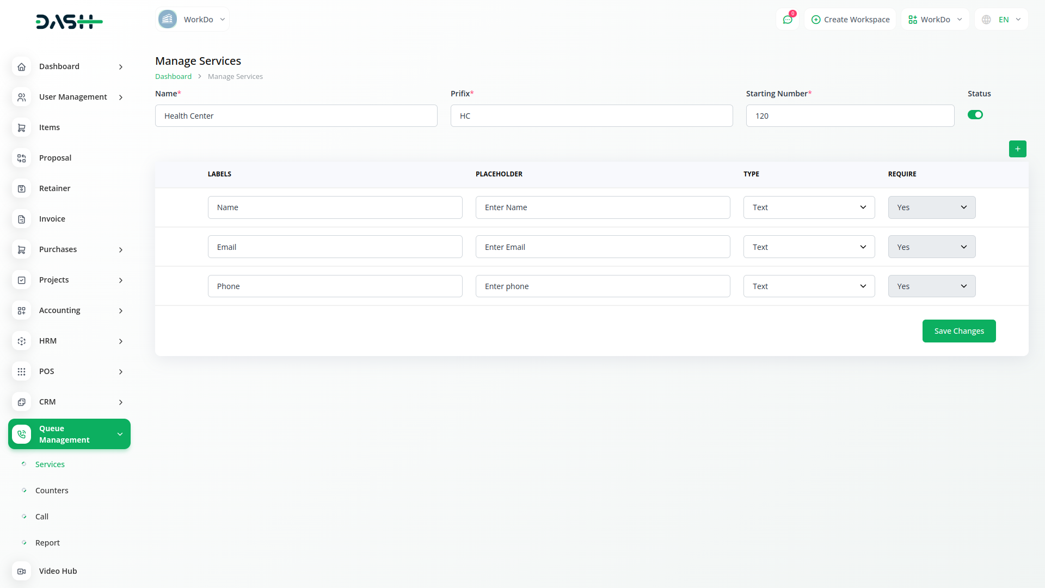Click the DASH logo
The width and height of the screenshot is (1045, 588).
[69, 22]
